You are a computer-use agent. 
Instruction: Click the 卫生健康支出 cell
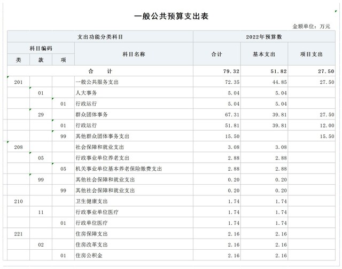92,201
